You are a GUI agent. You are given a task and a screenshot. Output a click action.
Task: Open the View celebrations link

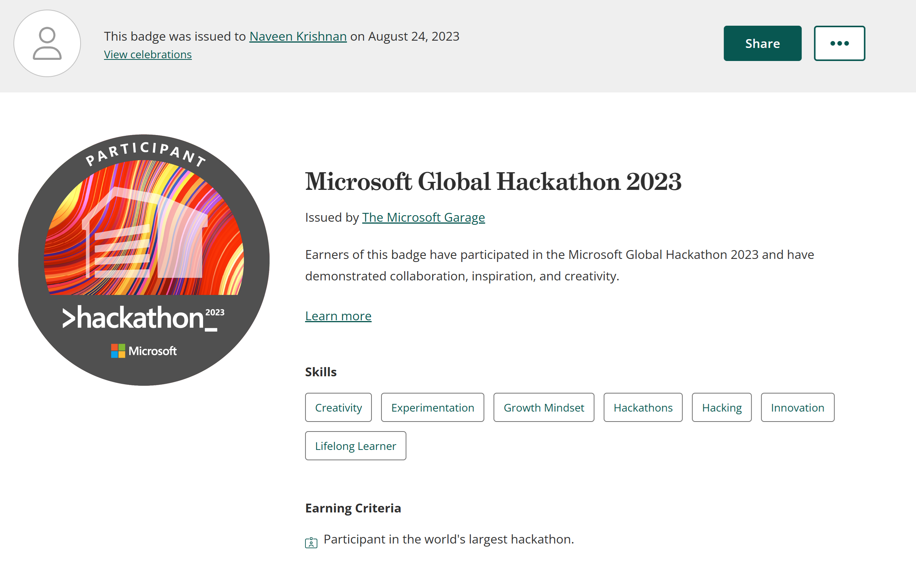click(x=148, y=54)
